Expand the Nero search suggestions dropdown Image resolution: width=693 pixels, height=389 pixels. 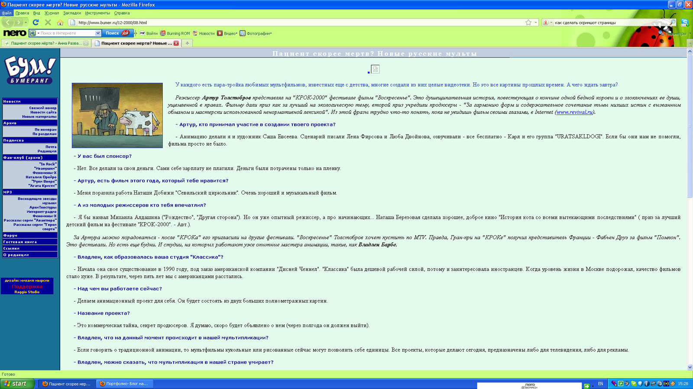98,33
